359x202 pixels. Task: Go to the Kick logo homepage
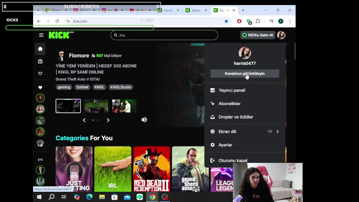[61, 35]
